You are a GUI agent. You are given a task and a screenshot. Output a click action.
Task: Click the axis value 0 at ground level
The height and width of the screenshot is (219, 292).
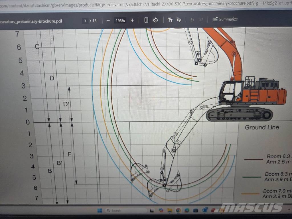click(x=28, y=122)
